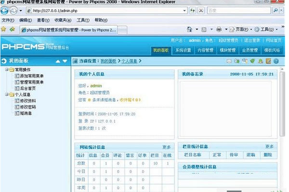
Task: Switch to the 模块管理 tab
Action: [x=228, y=50]
